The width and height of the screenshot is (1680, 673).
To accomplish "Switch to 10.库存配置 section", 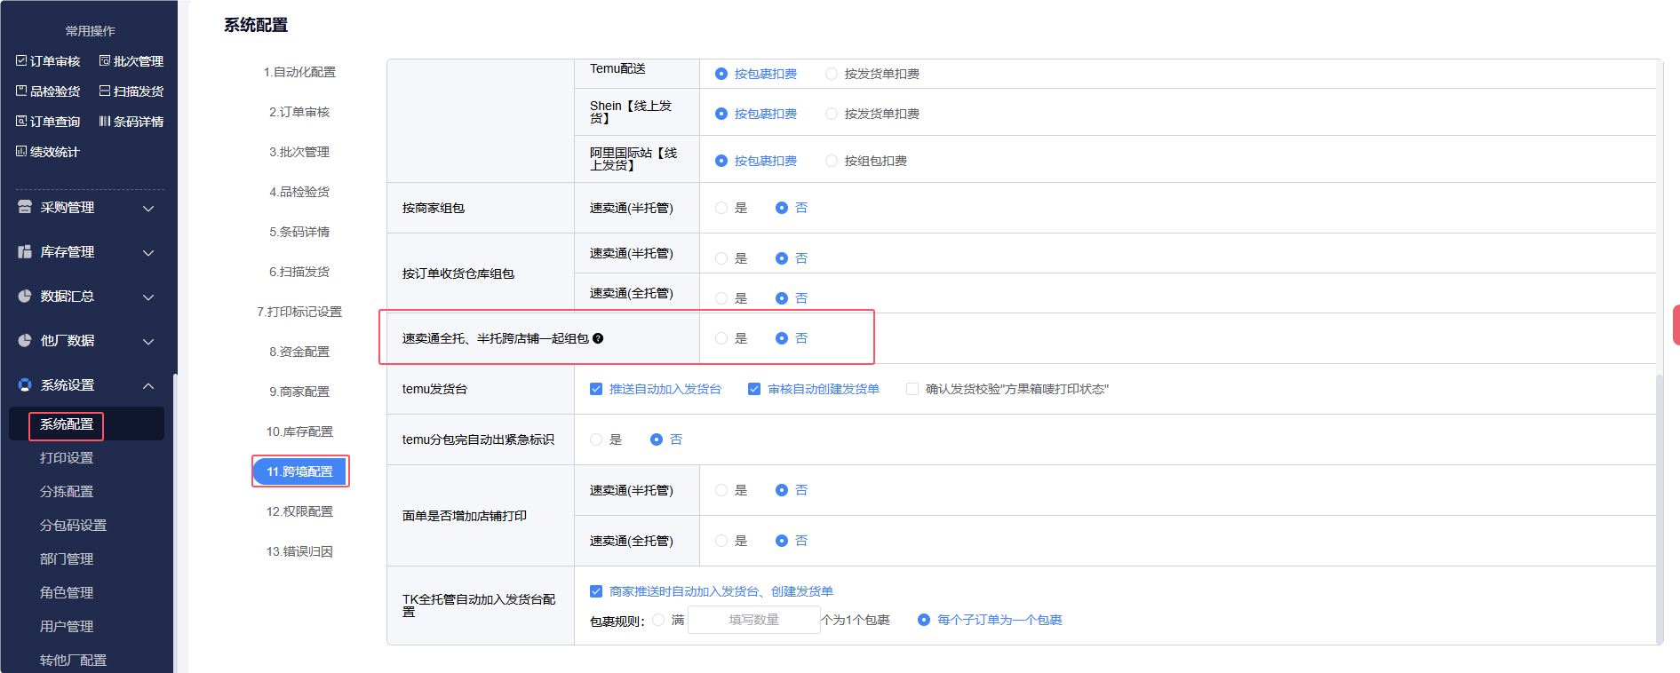I will (x=299, y=432).
